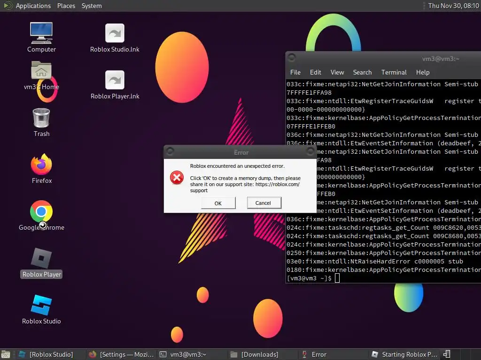Close the Error dialog via title bar button
Viewport: 481px width, 360px height.
point(310,151)
